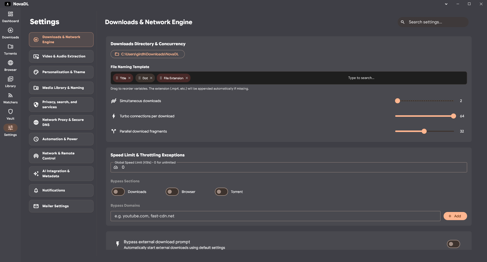Open Personalization & Theme settings

pyautogui.click(x=61, y=72)
